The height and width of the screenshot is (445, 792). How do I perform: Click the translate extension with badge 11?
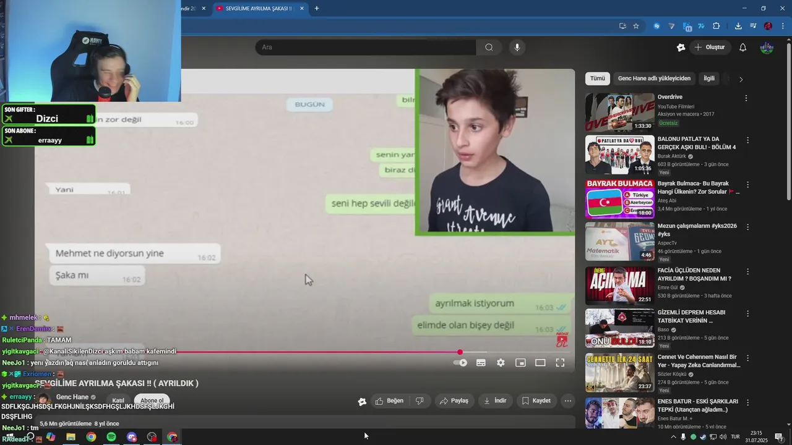coord(687,27)
